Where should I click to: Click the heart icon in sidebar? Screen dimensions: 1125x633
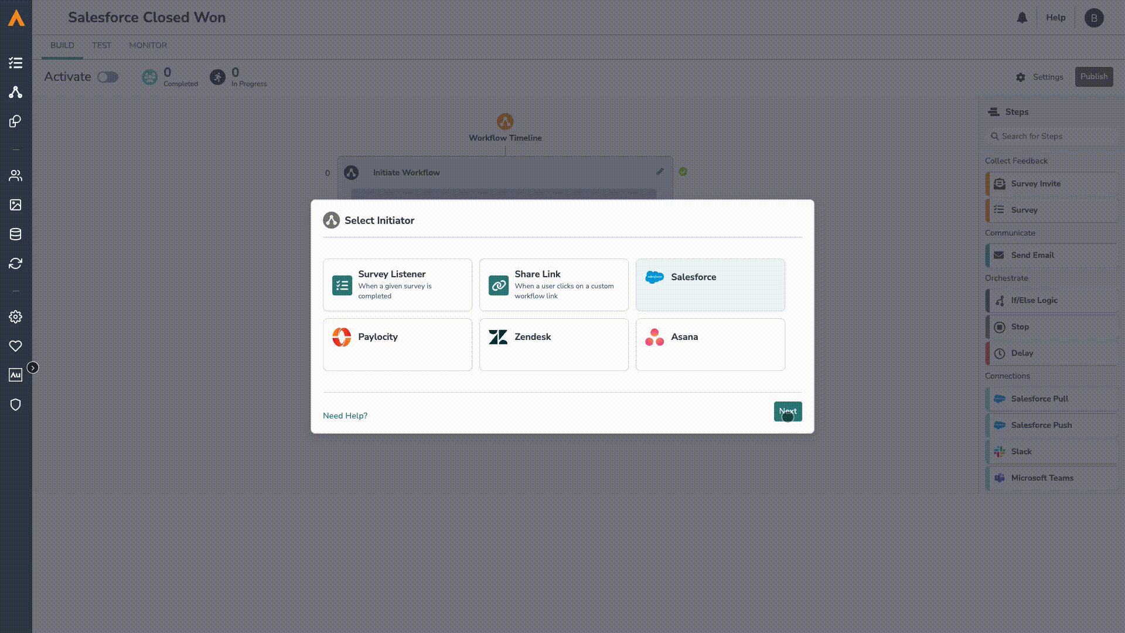point(16,346)
